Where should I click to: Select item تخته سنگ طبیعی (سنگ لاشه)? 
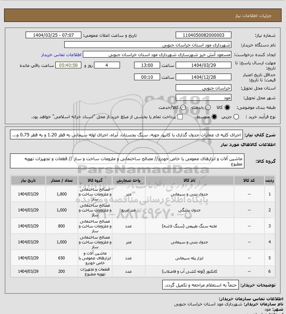tap(189, 226)
